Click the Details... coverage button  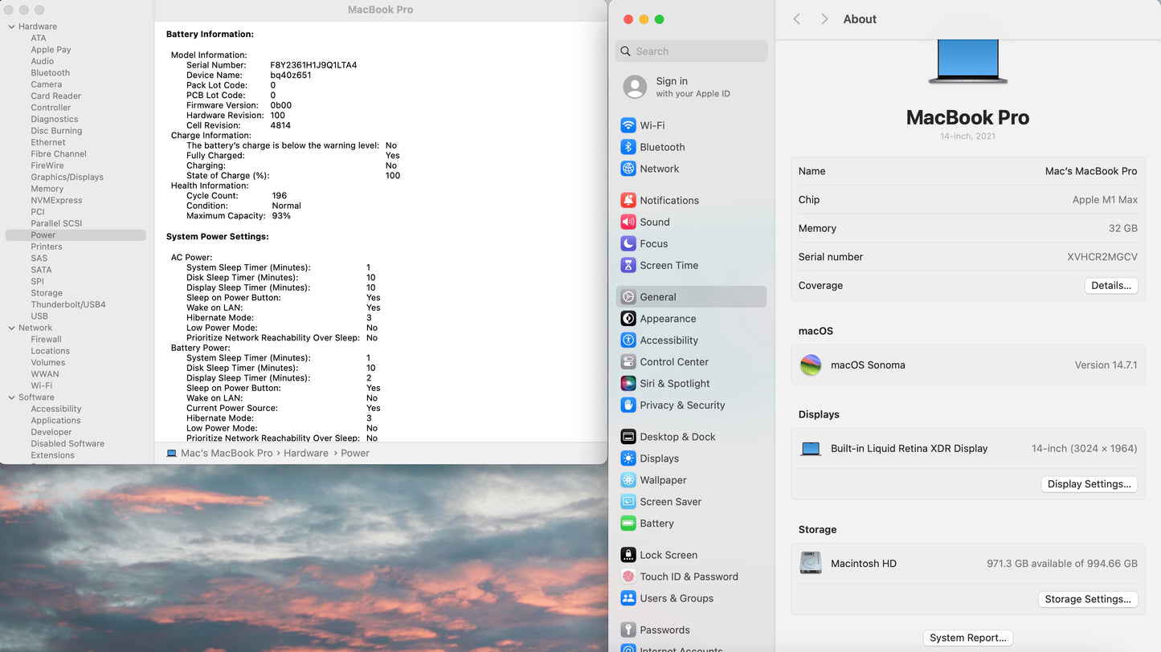pos(1111,286)
